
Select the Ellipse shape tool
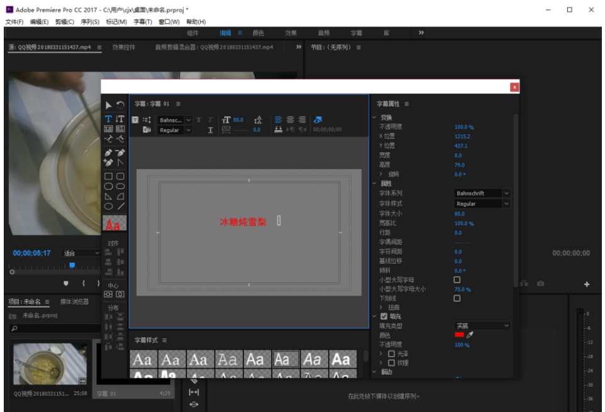coord(108,205)
